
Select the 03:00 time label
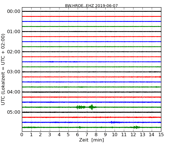click(x=14, y=72)
